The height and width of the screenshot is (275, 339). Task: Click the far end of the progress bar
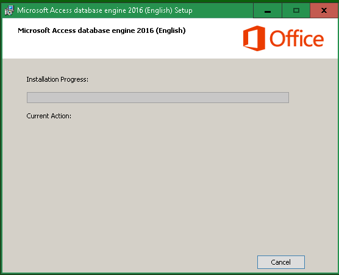[287, 98]
